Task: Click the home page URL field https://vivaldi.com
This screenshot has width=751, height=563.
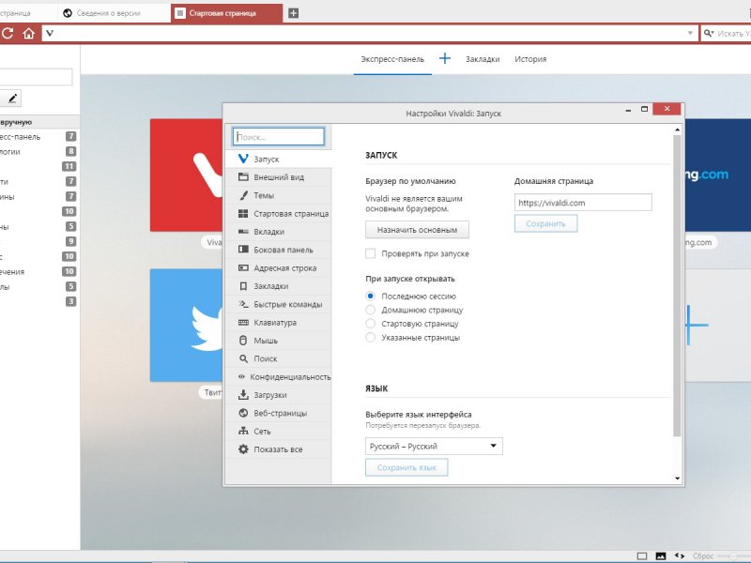Action: click(x=583, y=203)
